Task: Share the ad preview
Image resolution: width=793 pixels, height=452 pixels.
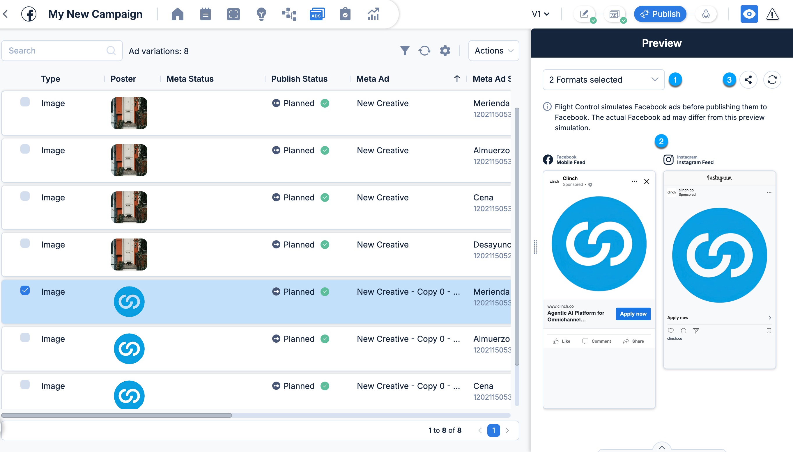Action: click(748, 80)
